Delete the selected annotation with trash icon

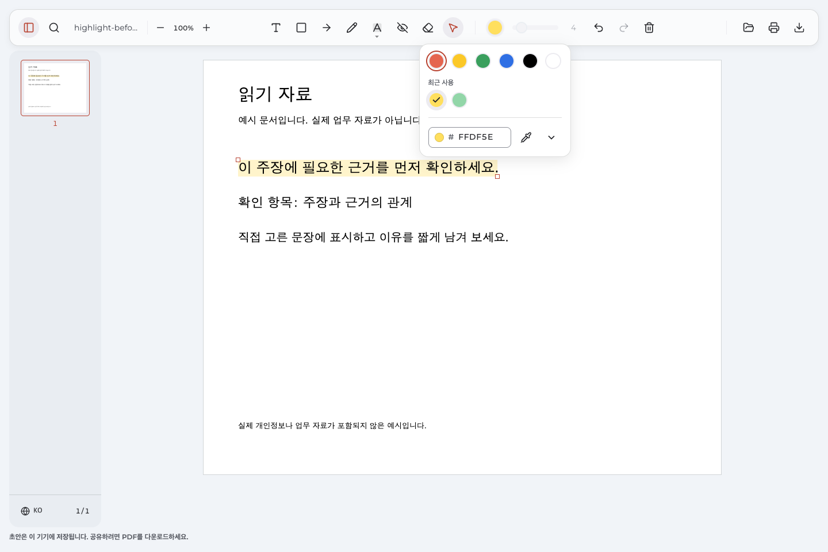pyautogui.click(x=649, y=28)
